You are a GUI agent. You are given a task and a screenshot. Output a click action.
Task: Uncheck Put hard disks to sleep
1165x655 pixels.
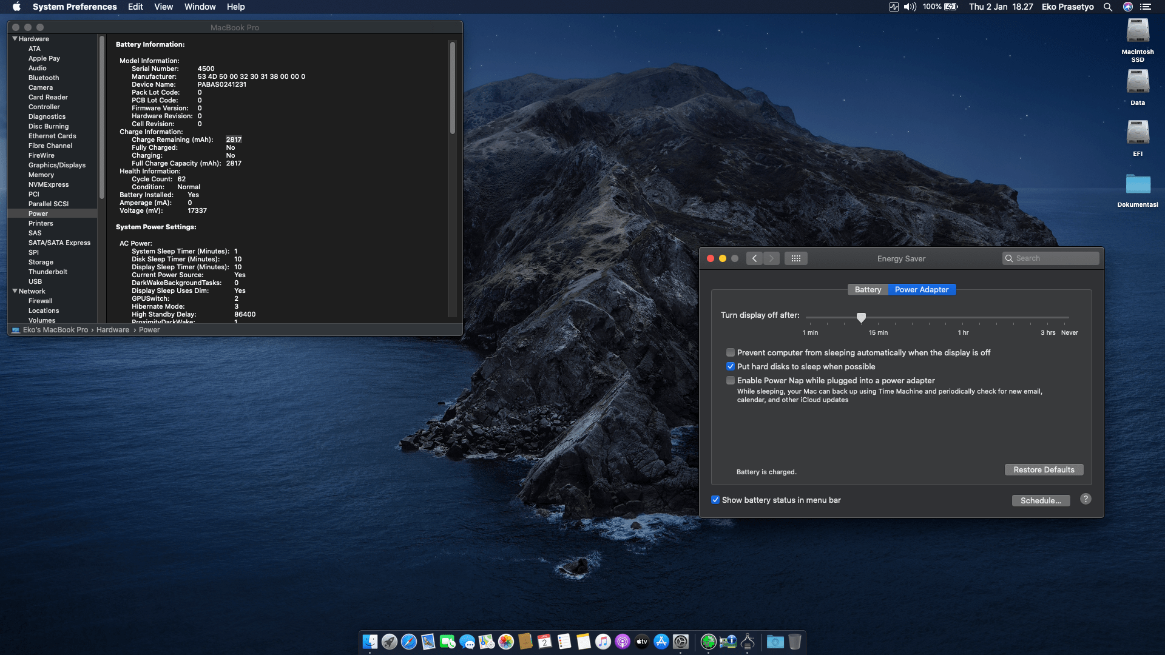[731, 367]
